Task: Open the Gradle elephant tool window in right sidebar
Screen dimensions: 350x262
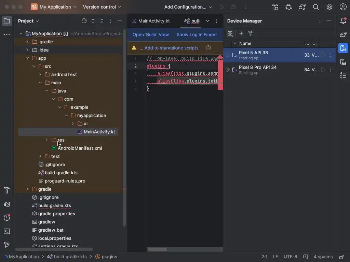Action: coord(343,34)
